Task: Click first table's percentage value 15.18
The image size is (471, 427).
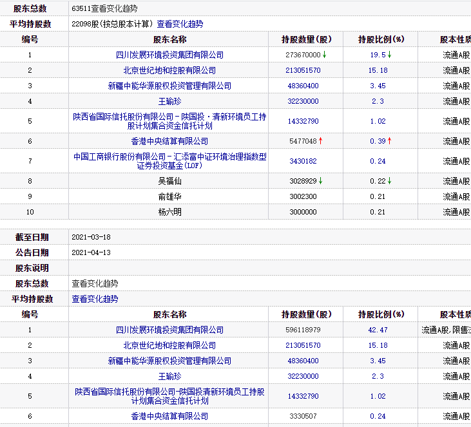Action: 378,71
